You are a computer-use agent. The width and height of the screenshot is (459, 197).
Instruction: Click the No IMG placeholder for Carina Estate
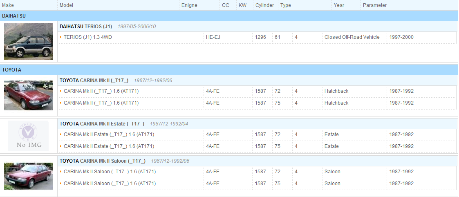[28, 136]
